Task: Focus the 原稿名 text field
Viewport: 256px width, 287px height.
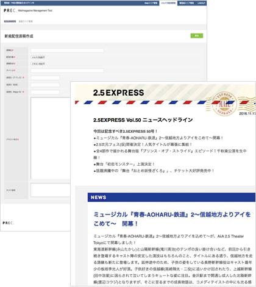Action: 67,51
